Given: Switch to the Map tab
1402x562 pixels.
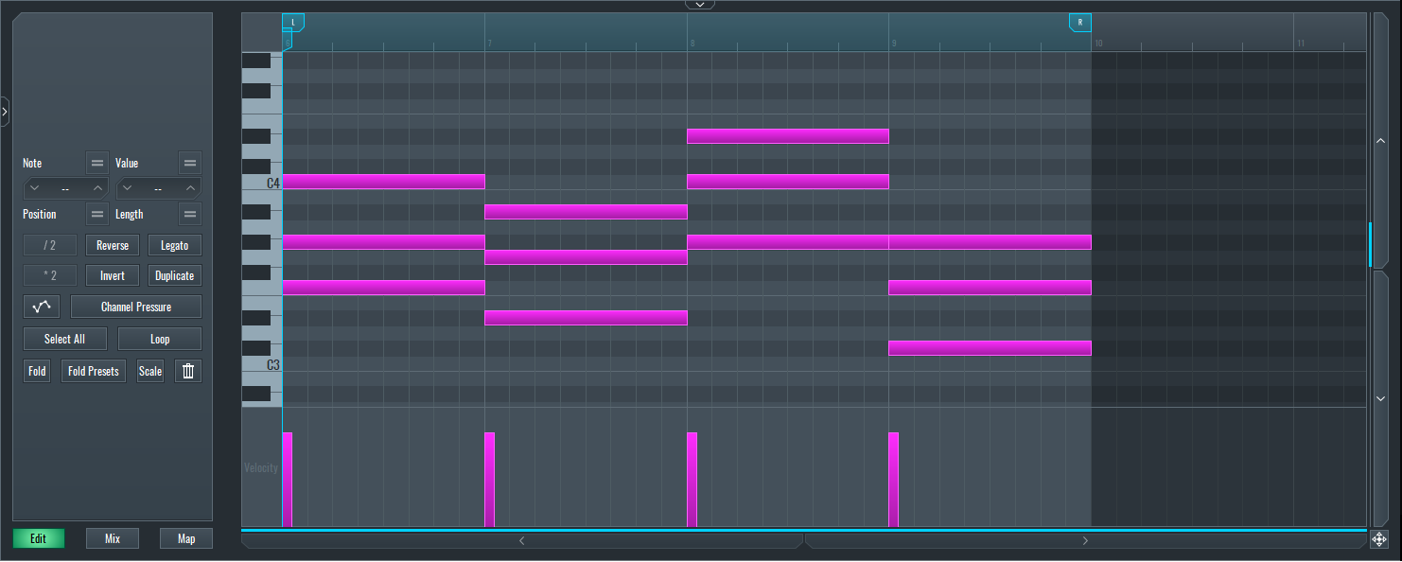Looking at the screenshot, I should (186, 538).
